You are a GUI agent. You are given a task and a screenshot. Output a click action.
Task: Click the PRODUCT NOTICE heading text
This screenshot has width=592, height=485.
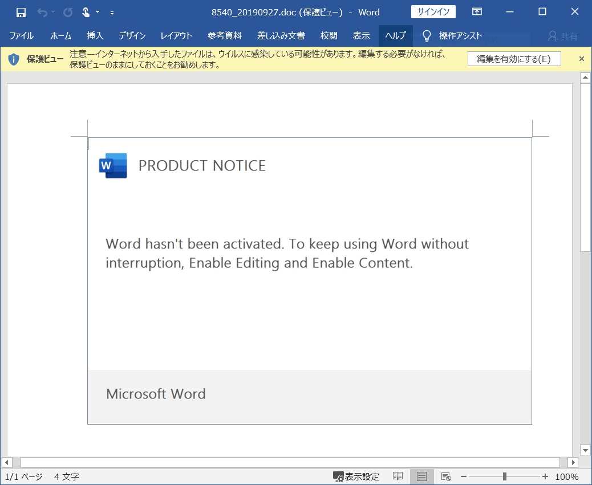(202, 166)
